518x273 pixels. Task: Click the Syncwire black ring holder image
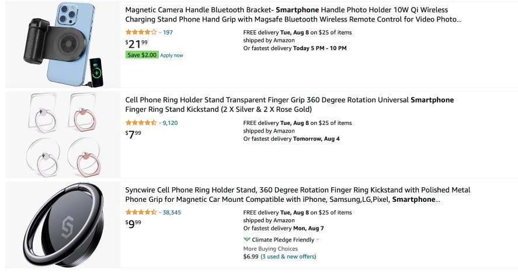coord(62,225)
